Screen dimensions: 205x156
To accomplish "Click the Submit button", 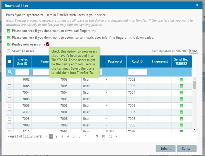I will pyautogui.click(x=166, y=149).
